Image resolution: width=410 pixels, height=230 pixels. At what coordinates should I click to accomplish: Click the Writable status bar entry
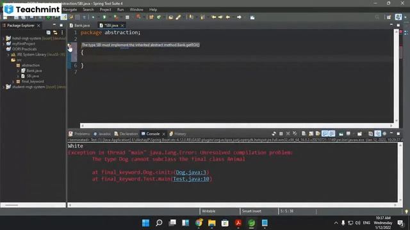[x=208, y=211]
